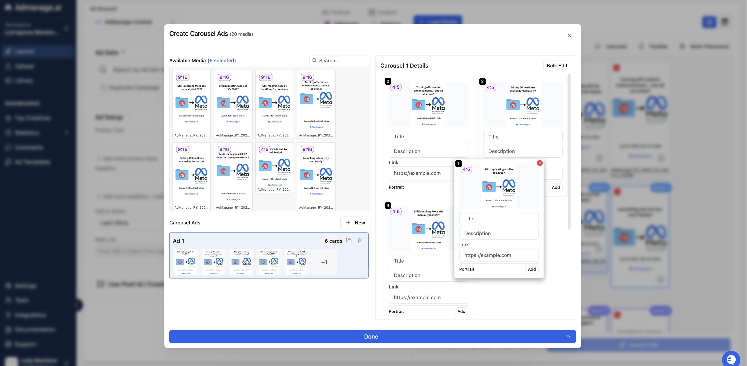Viewport: 747px width, 366px height.
Task: Click the search magnifier in Available Media
Action: [314, 60]
